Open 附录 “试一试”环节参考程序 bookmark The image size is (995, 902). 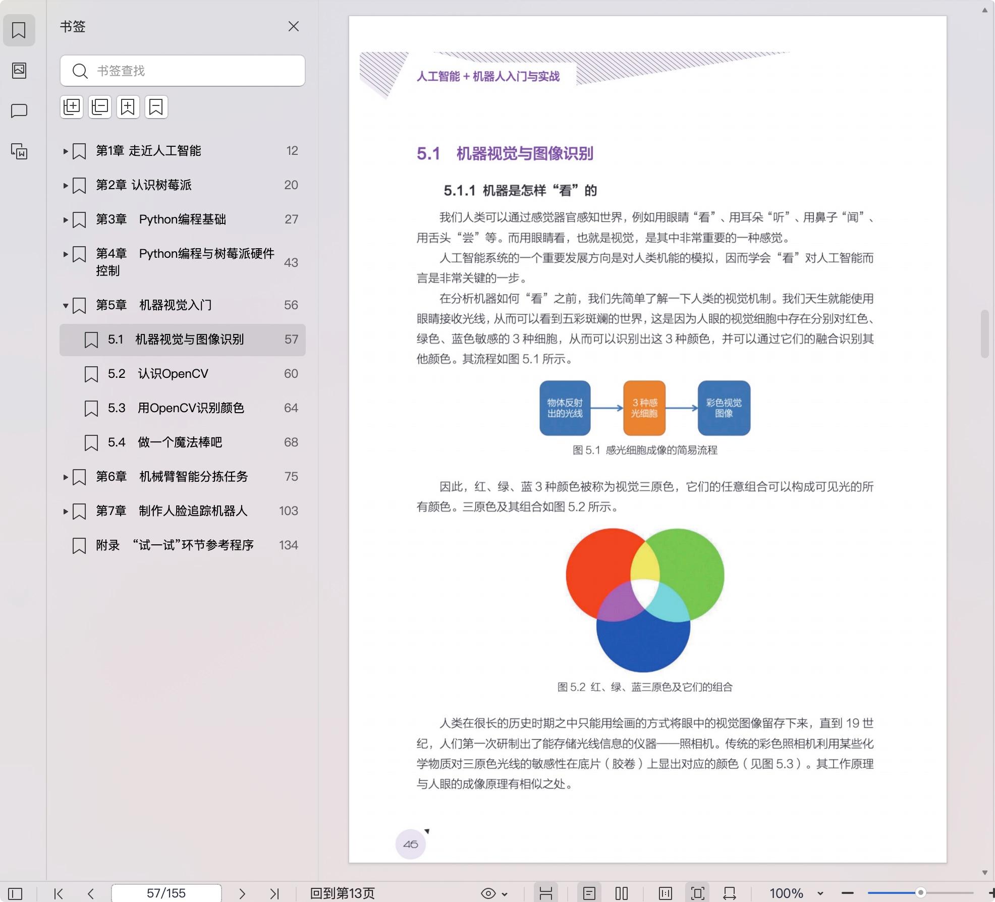point(182,545)
